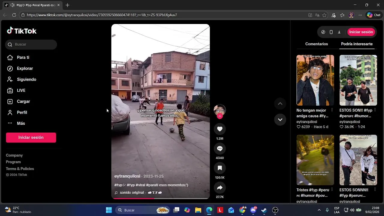Viewport: 384px width, 216px height.
Task: Go to the next video with down chevron
Action: (x=280, y=120)
